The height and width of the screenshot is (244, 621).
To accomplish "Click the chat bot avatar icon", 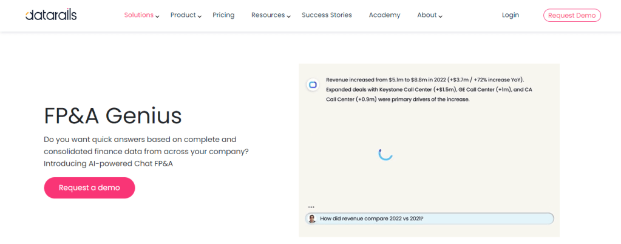I will click(x=313, y=85).
